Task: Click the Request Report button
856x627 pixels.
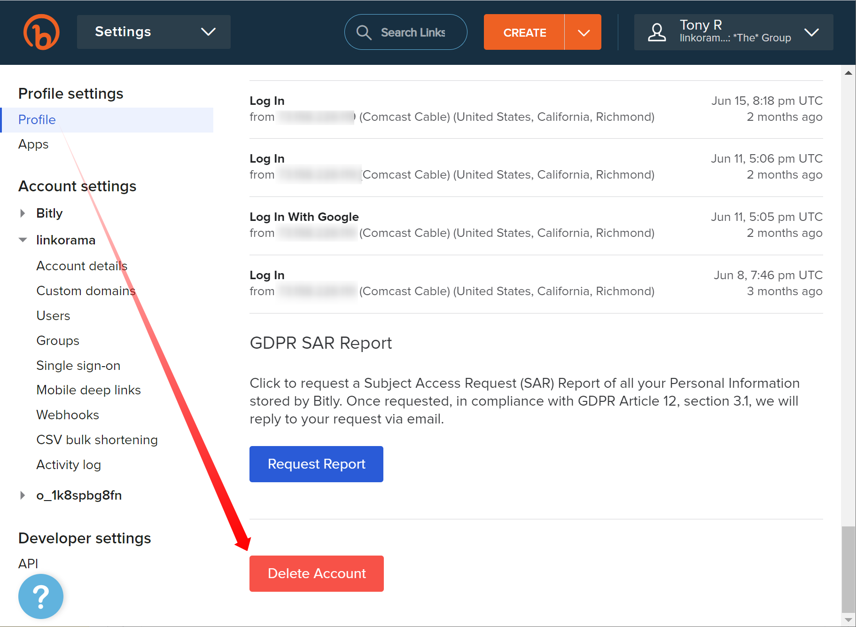Action: tap(316, 464)
